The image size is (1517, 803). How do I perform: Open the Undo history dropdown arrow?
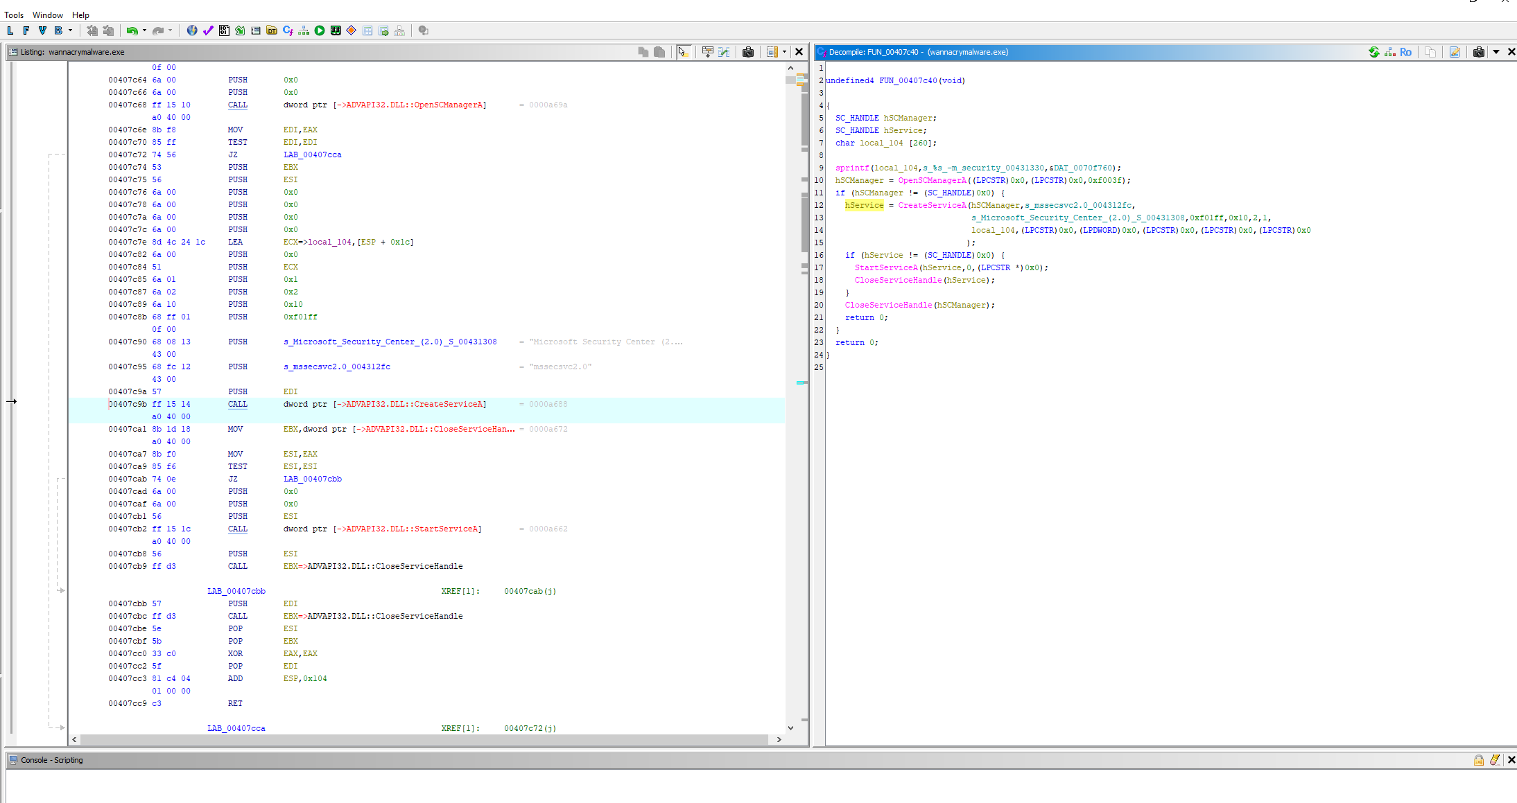pos(144,30)
